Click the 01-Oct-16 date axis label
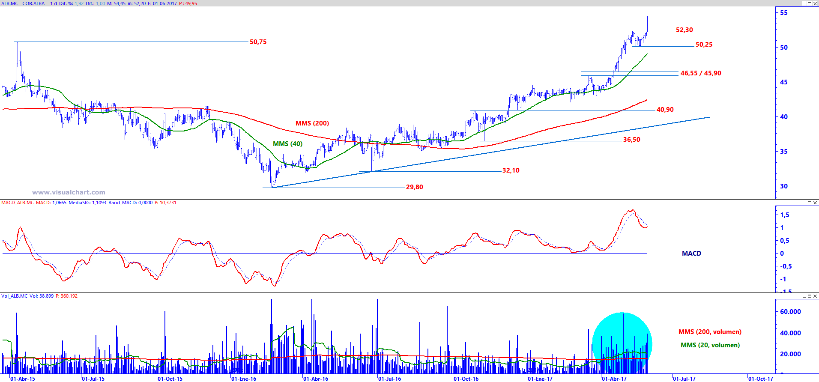Screen dimensions: 819x382 coord(466,379)
